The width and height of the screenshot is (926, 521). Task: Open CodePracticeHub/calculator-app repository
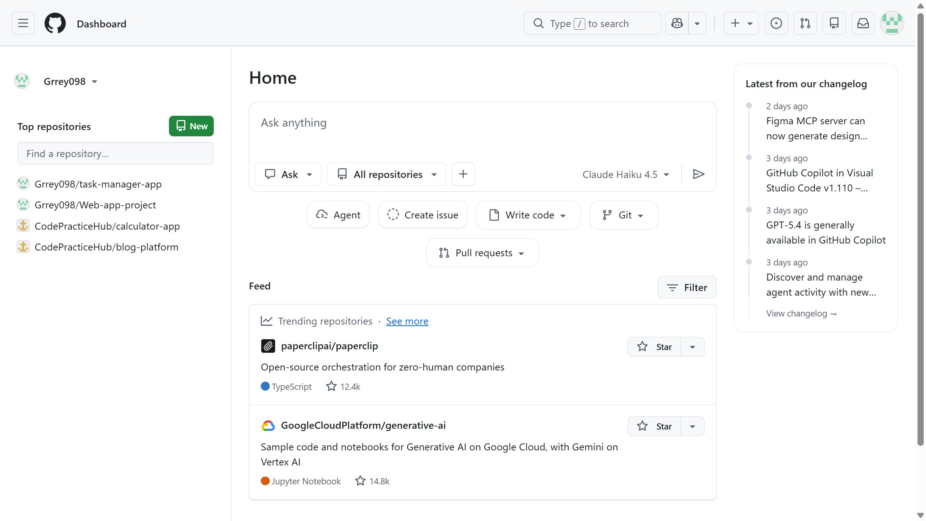(x=107, y=226)
